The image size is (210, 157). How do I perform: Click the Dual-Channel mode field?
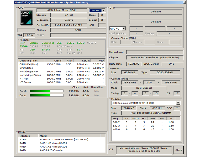[144, 88]
